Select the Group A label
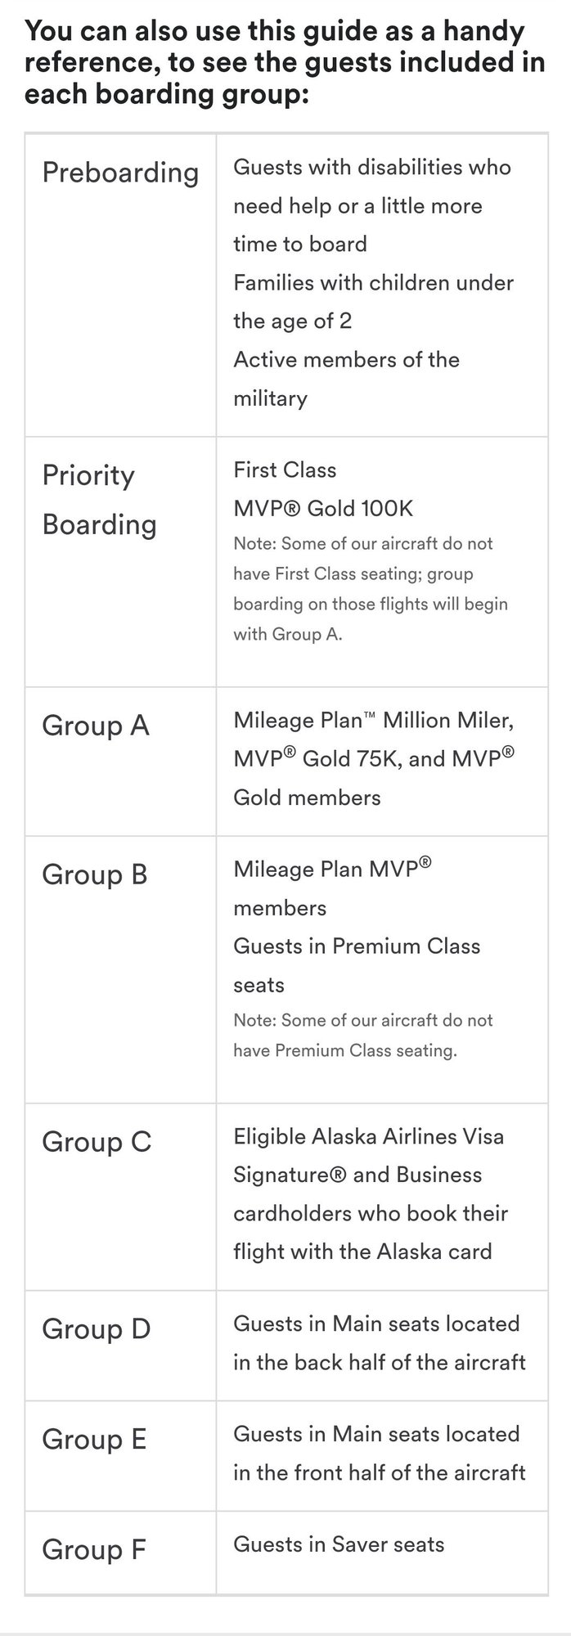Viewport: 571px width, 1636px height. pyautogui.click(x=96, y=726)
